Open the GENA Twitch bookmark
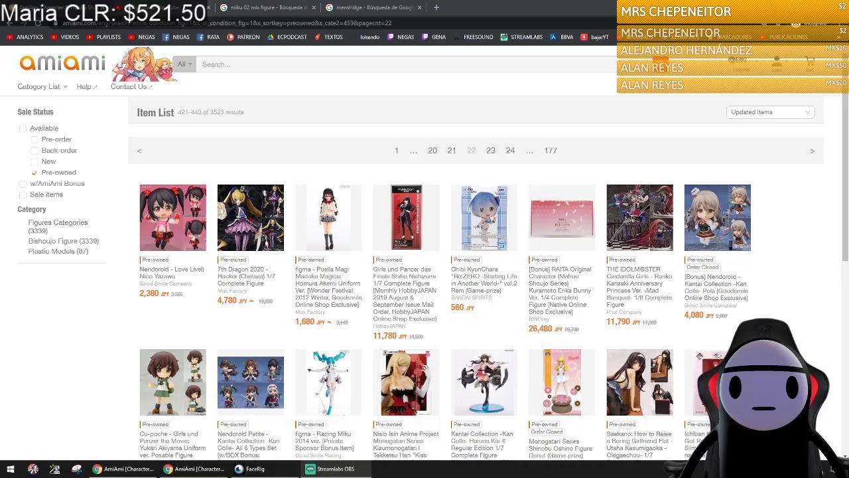This screenshot has height=478, width=849. click(x=434, y=37)
